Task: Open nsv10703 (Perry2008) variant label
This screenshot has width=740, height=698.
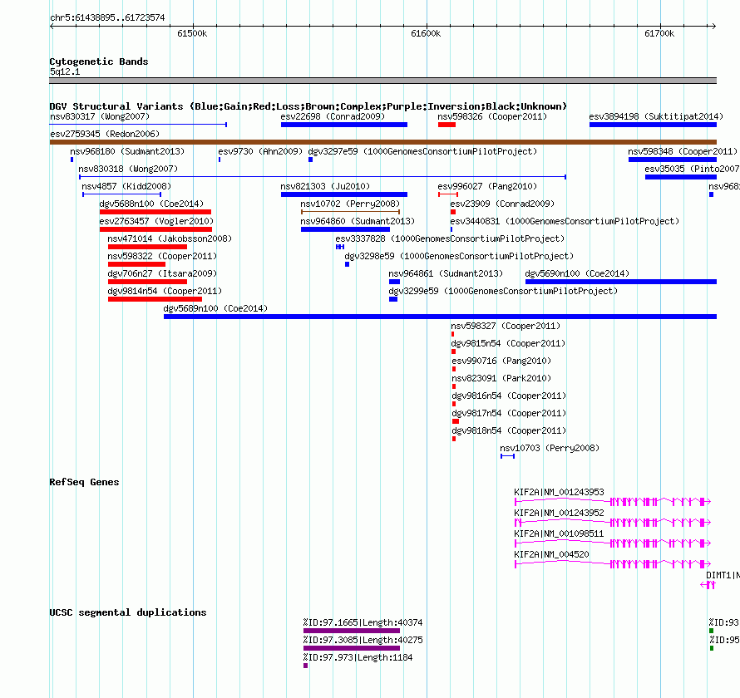Action: (x=550, y=448)
